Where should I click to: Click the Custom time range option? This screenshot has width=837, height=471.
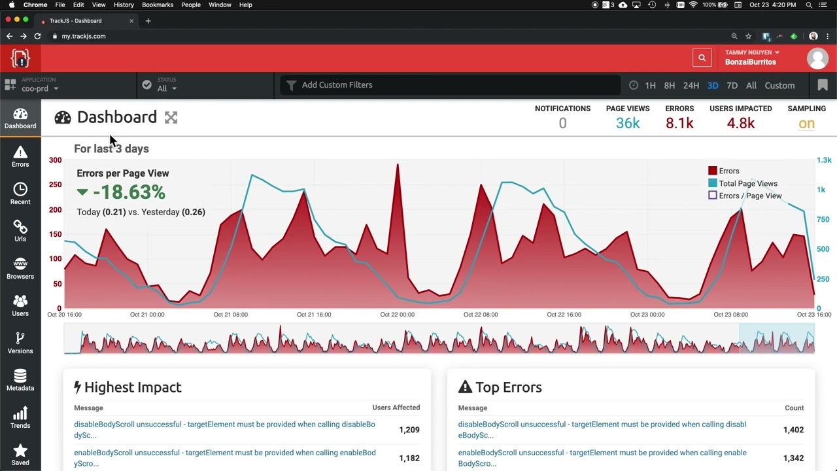click(779, 86)
